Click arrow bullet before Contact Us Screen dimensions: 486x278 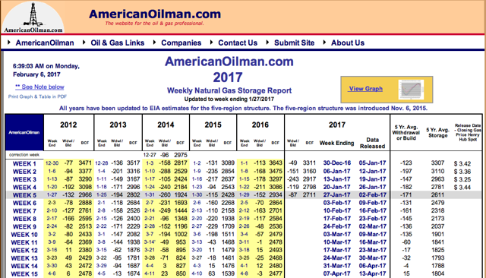point(211,42)
